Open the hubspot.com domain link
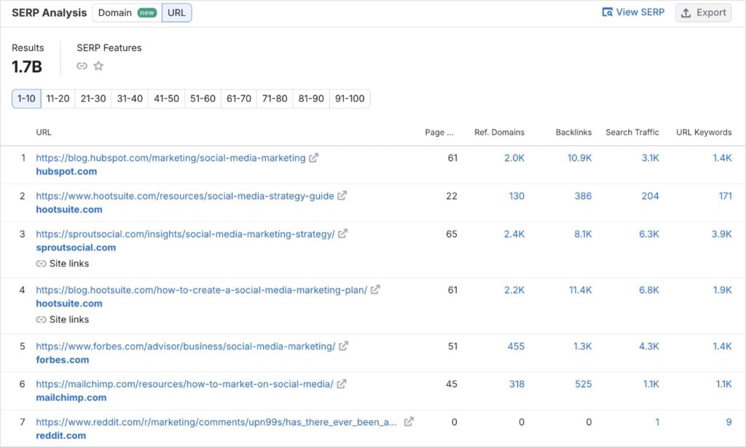Image resolution: width=746 pixels, height=447 pixels. (66, 172)
